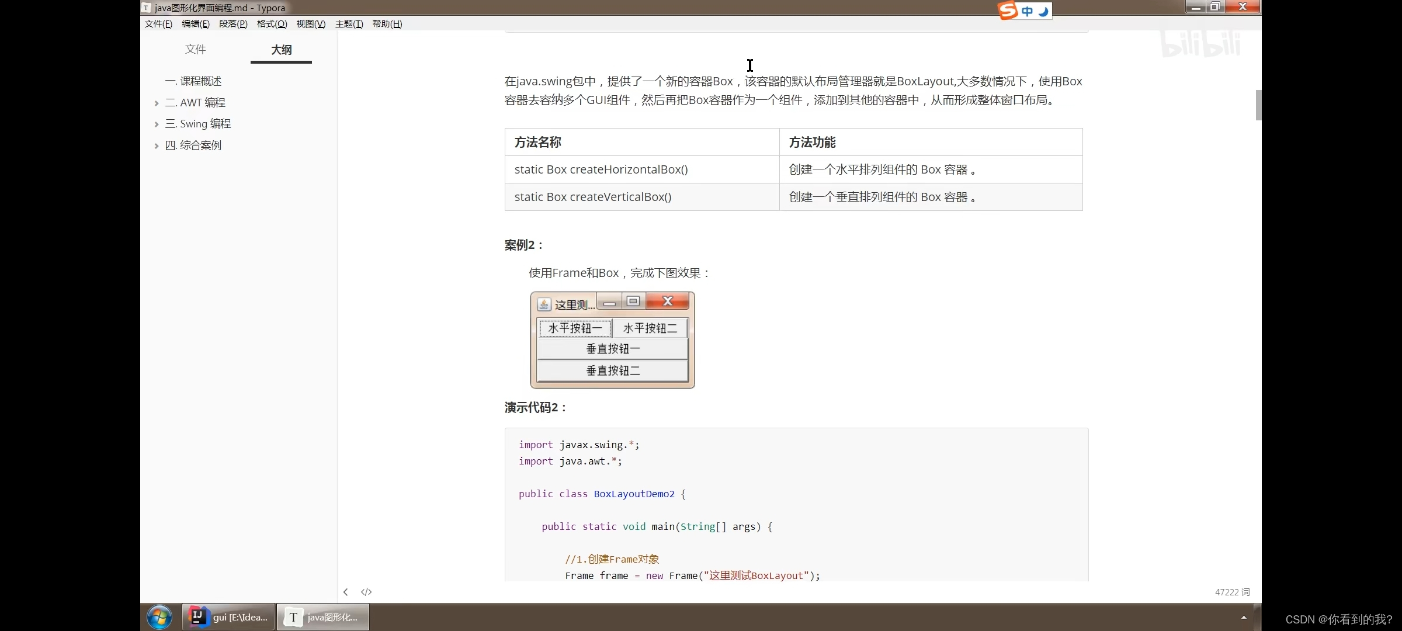Click the Typora title bar app icon
Viewport: 1402px width, 631px height.
[x=146, y=8]
